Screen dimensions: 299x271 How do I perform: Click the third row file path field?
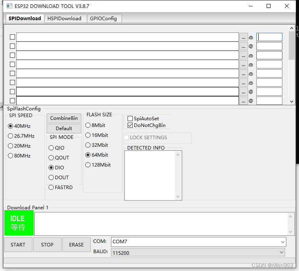point(128,55)
